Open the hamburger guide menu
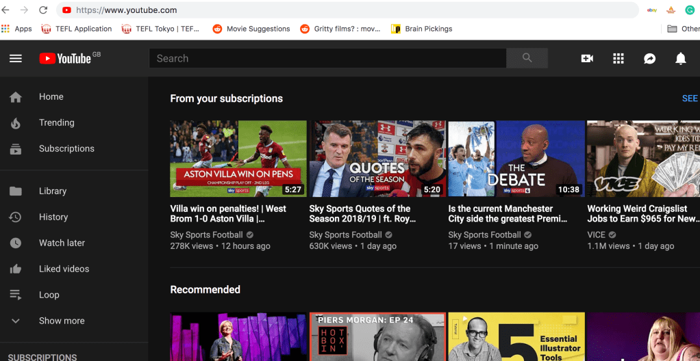 (16, 59)
